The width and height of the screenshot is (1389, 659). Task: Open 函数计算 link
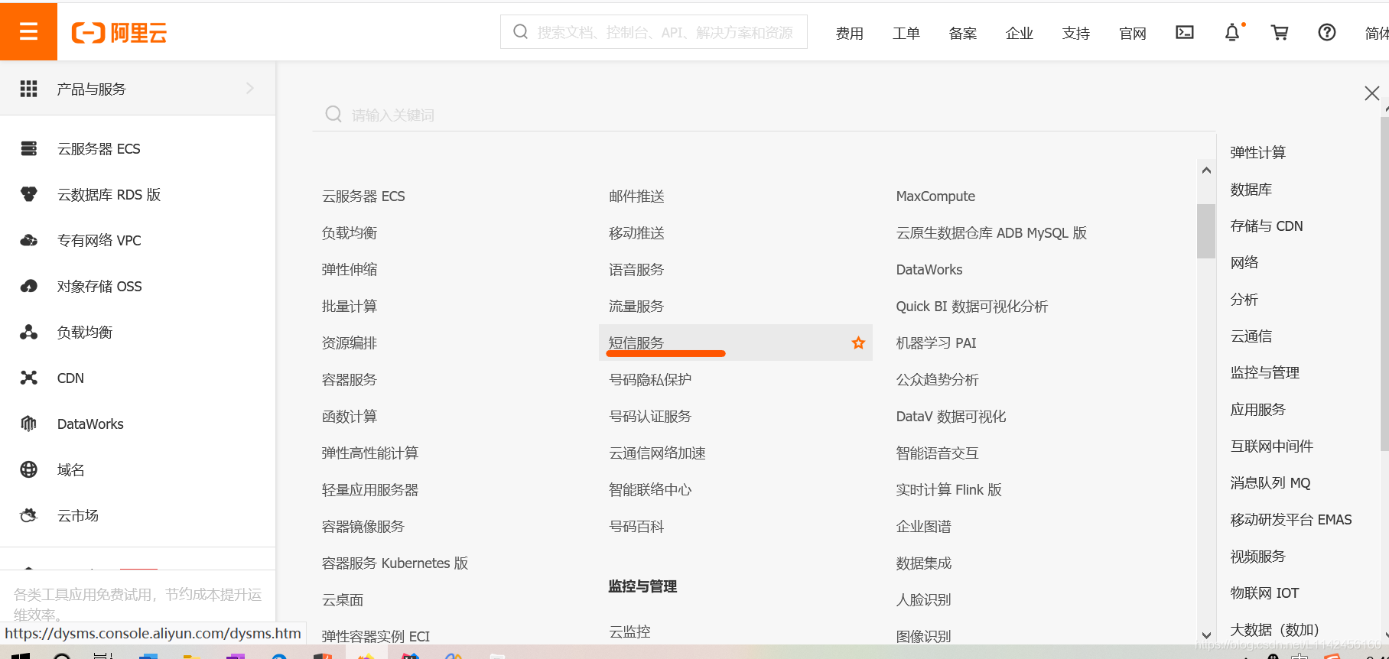point(350,416)
